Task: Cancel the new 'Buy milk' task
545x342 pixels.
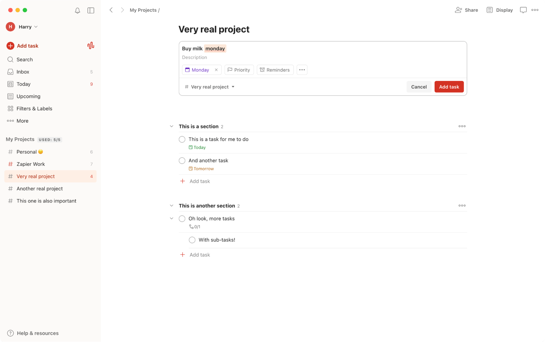Action: [x=419, y=87]
